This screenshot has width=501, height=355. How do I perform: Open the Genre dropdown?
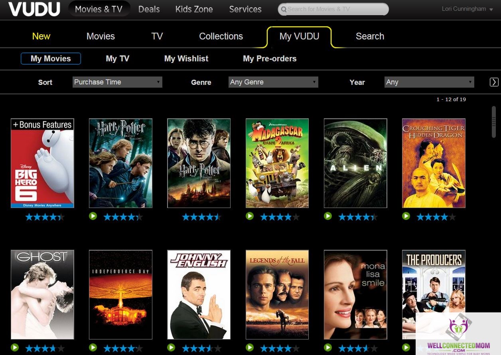point(273,82)
